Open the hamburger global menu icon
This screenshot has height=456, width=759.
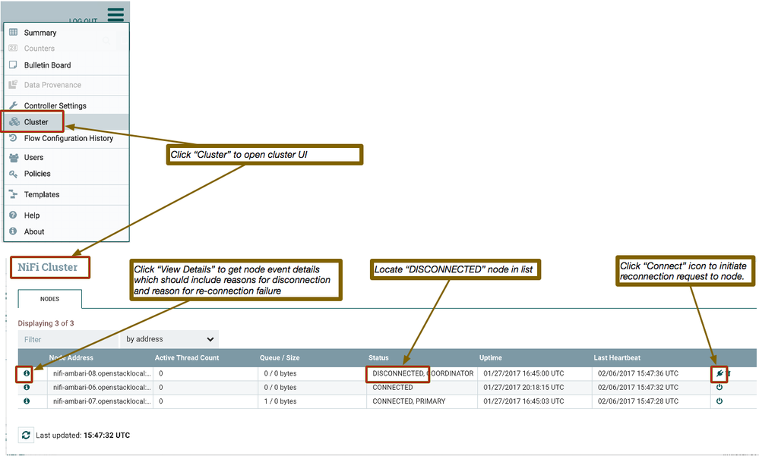(115, 14)
